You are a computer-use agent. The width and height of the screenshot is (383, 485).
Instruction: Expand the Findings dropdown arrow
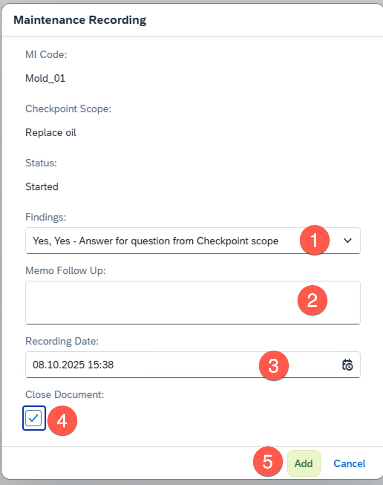point(347,241)
